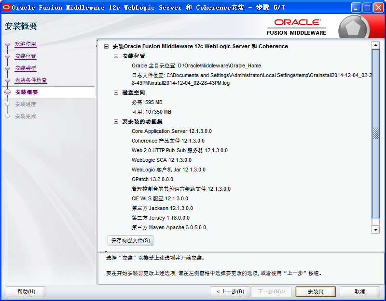Image resolution: width=386 pixels, height=301 pixels.
Task: Select the 可用: 107350 MB line
Action: coord(152,112)
